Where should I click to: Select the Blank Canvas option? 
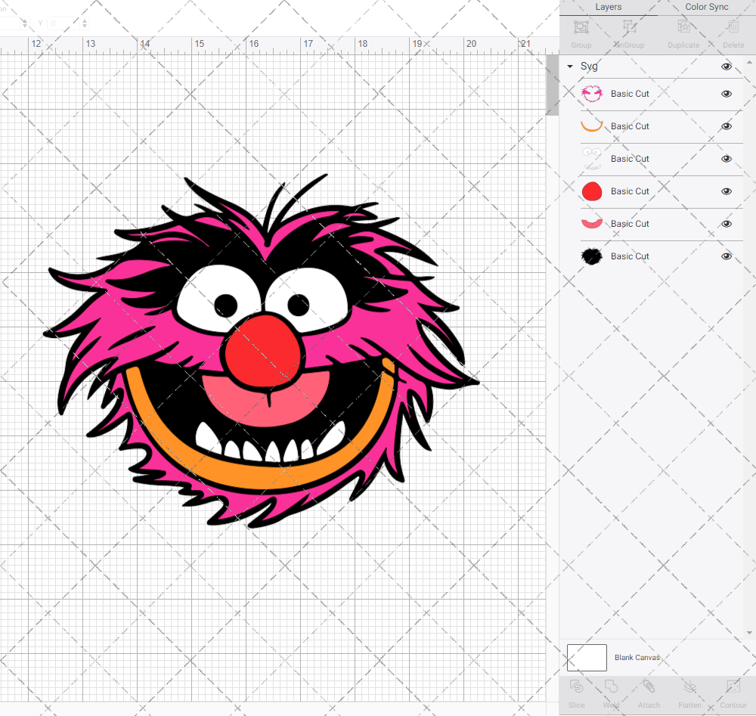tap(637, 657)
